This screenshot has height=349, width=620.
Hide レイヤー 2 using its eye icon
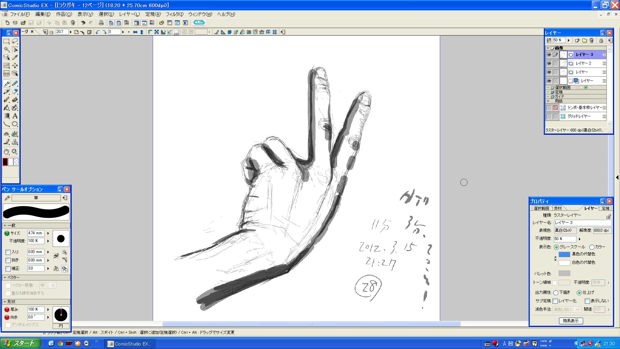tap(549, 63)
